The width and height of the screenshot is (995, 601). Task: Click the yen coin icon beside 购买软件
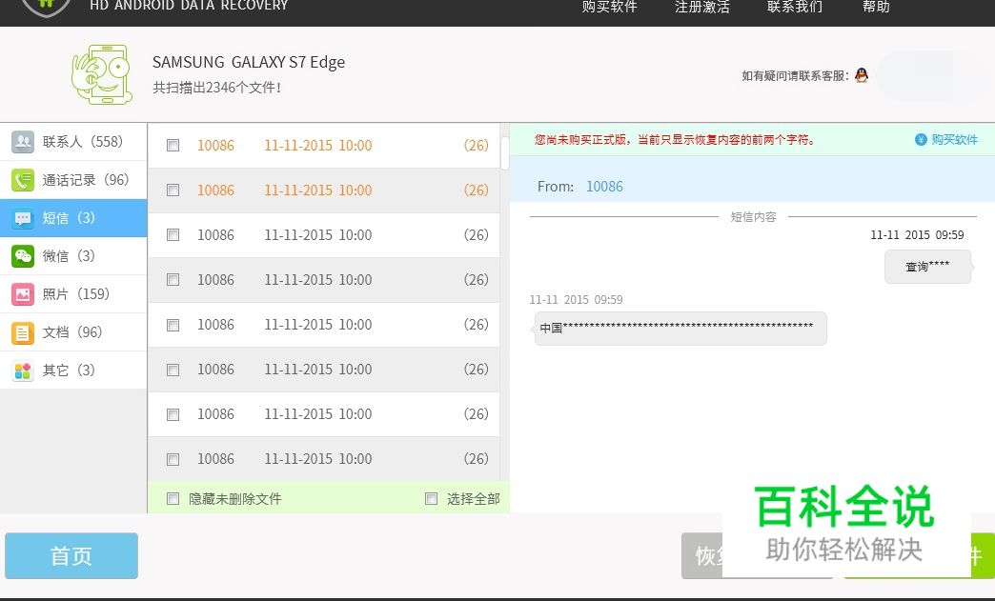tap(921, 139)
